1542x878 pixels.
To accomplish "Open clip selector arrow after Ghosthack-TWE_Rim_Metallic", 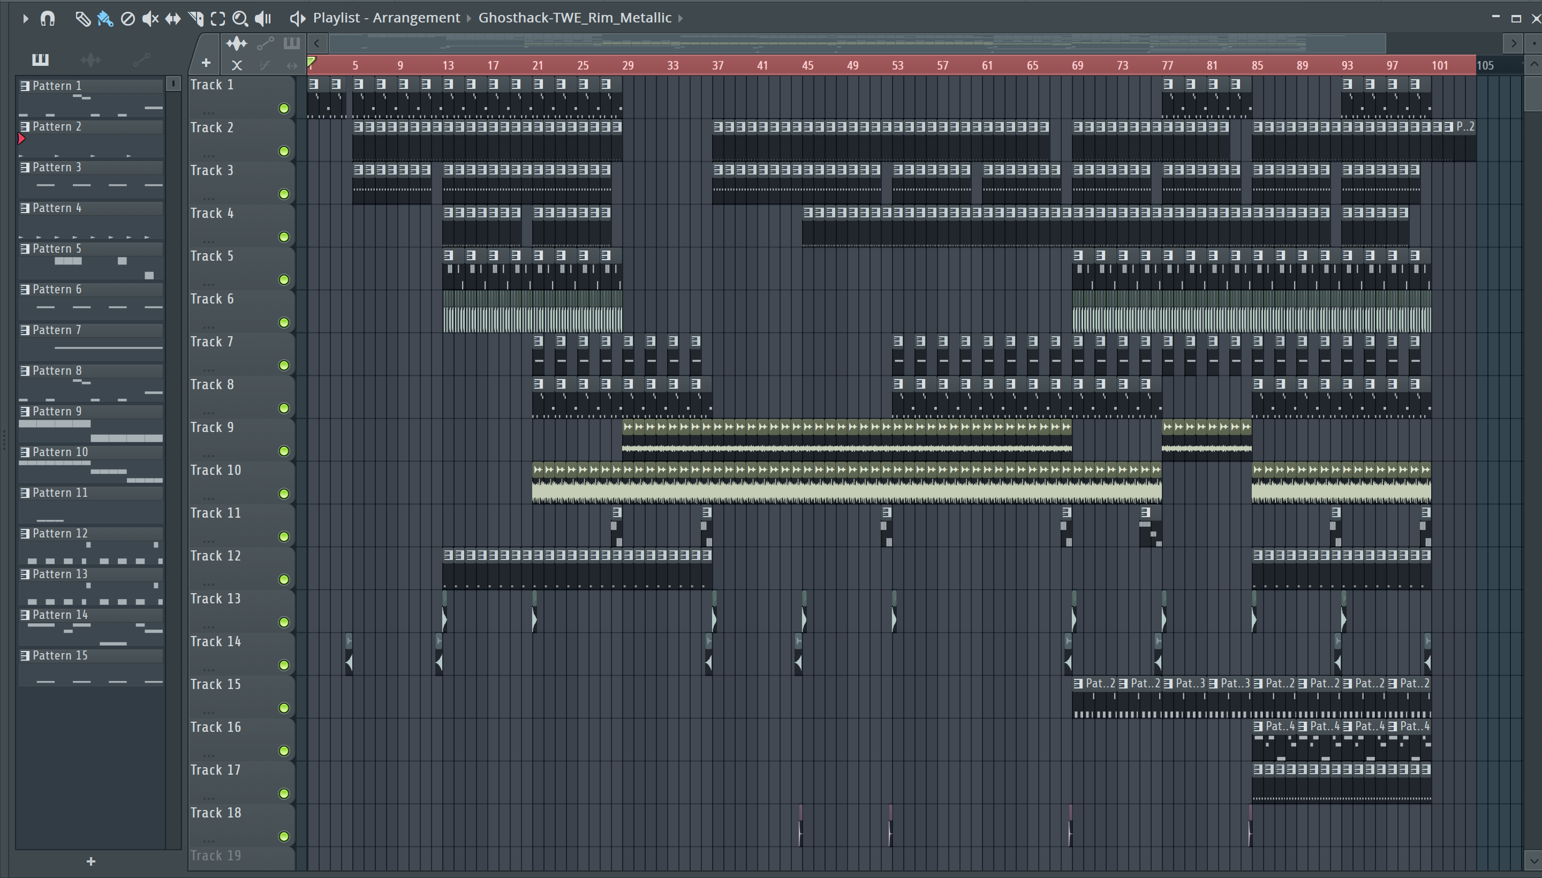I will coord(680,18).
